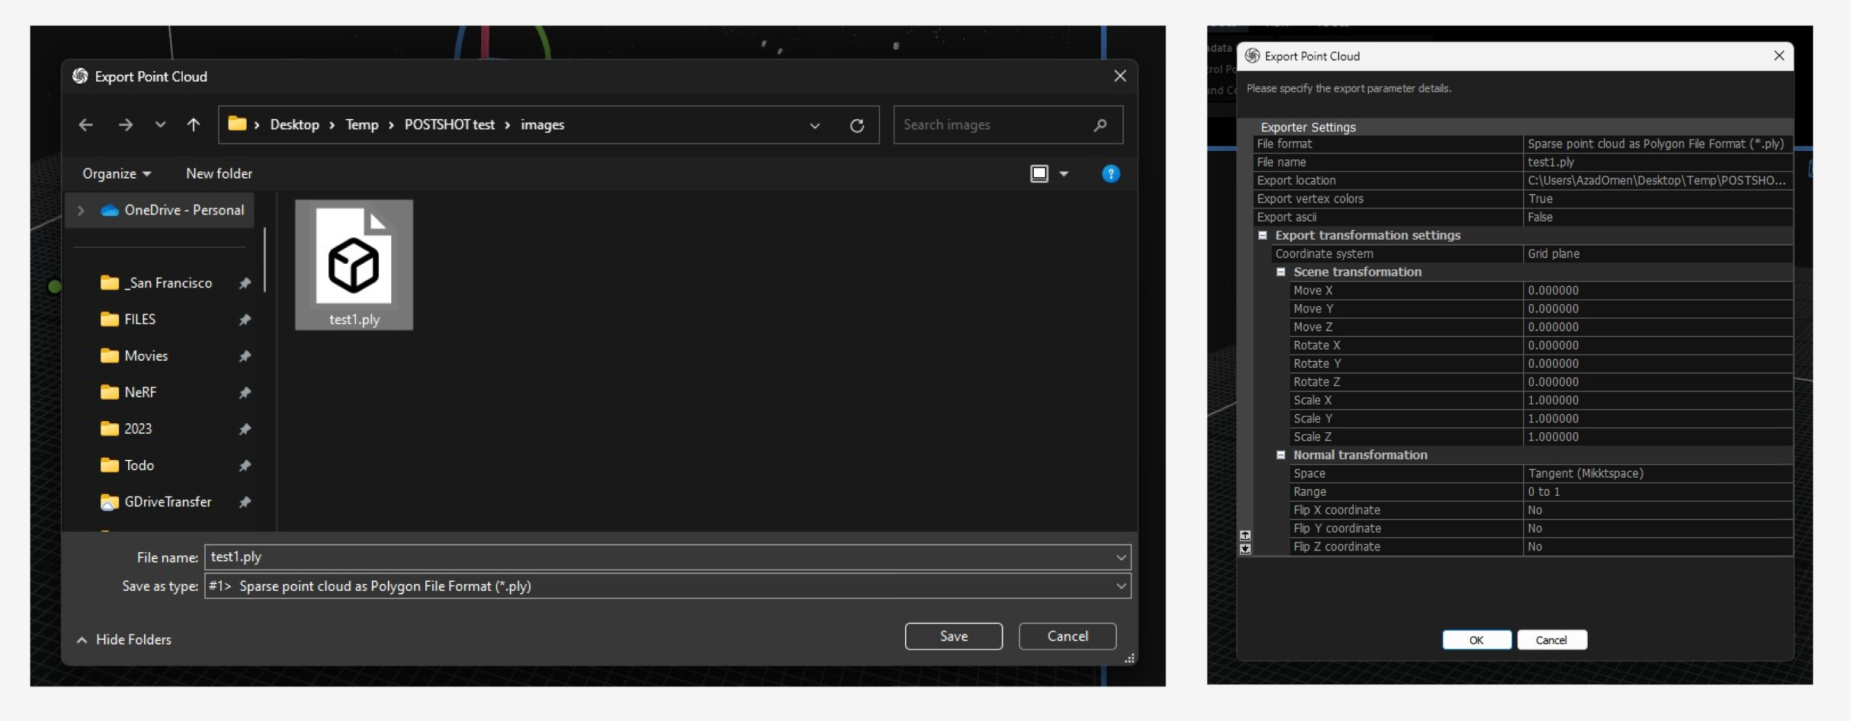Click the back navigation arrow icon

pyautogui.click(x=85, y=125)
